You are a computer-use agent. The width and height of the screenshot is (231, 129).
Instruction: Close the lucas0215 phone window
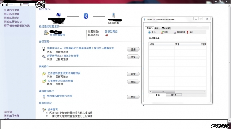(x=207, y=19)
